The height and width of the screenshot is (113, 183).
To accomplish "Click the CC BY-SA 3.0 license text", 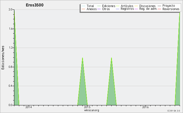I will 174,111.
